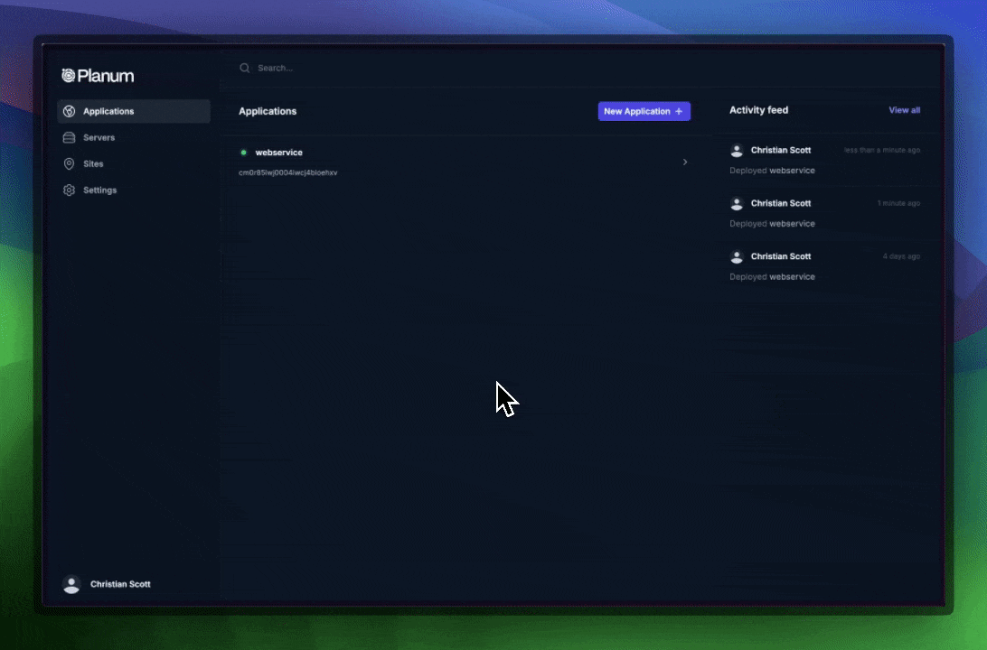Screen dimensions: 987x650
Task: Click the plus icon on New Application button
Action: (x=679, y=111)
